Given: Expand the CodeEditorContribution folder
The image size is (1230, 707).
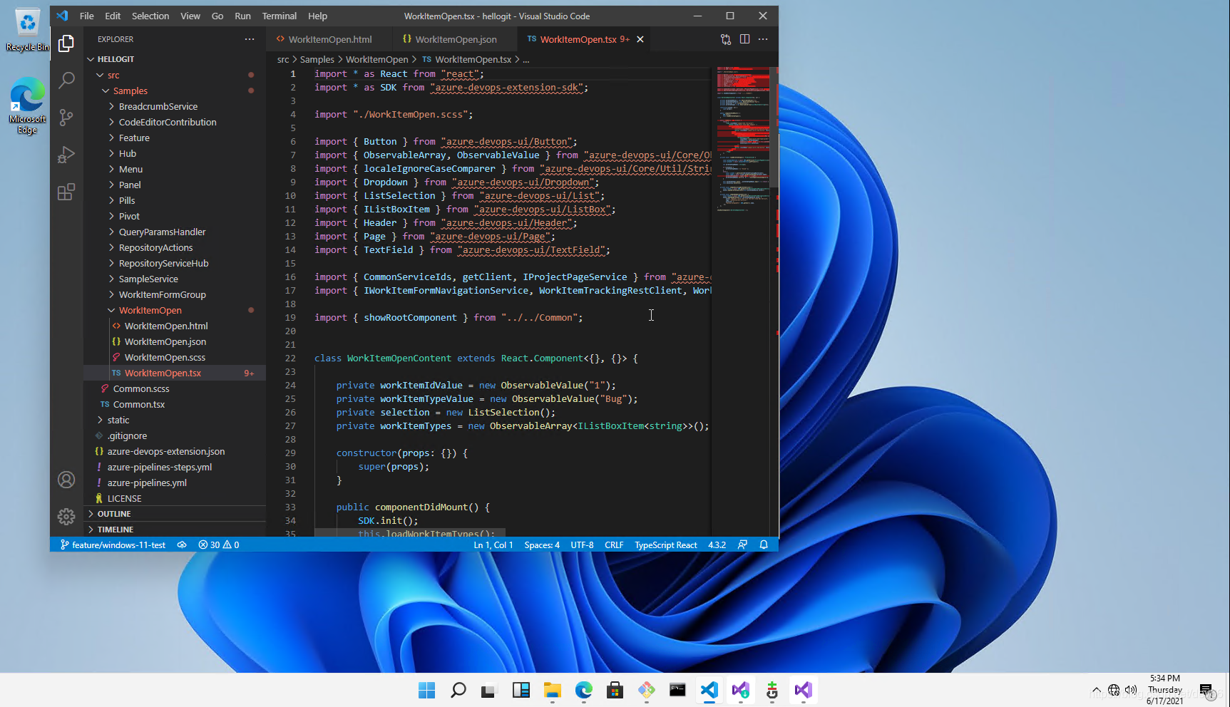Looking at the screenshot, I should (175, 122).
